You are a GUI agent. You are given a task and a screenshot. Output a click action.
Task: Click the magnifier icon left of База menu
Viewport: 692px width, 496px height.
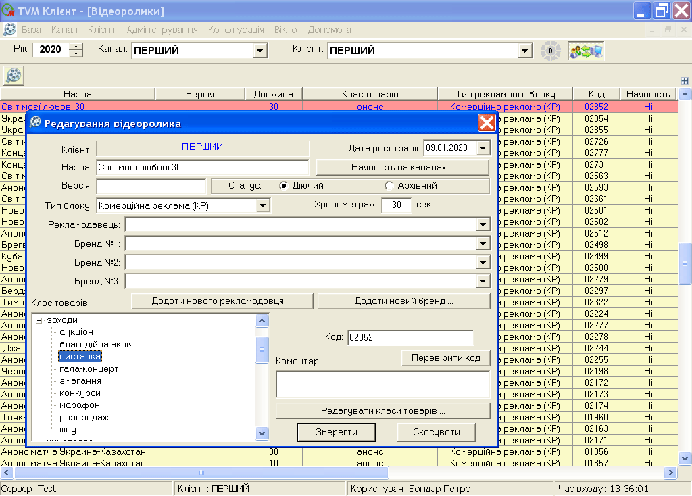point(10,30)
